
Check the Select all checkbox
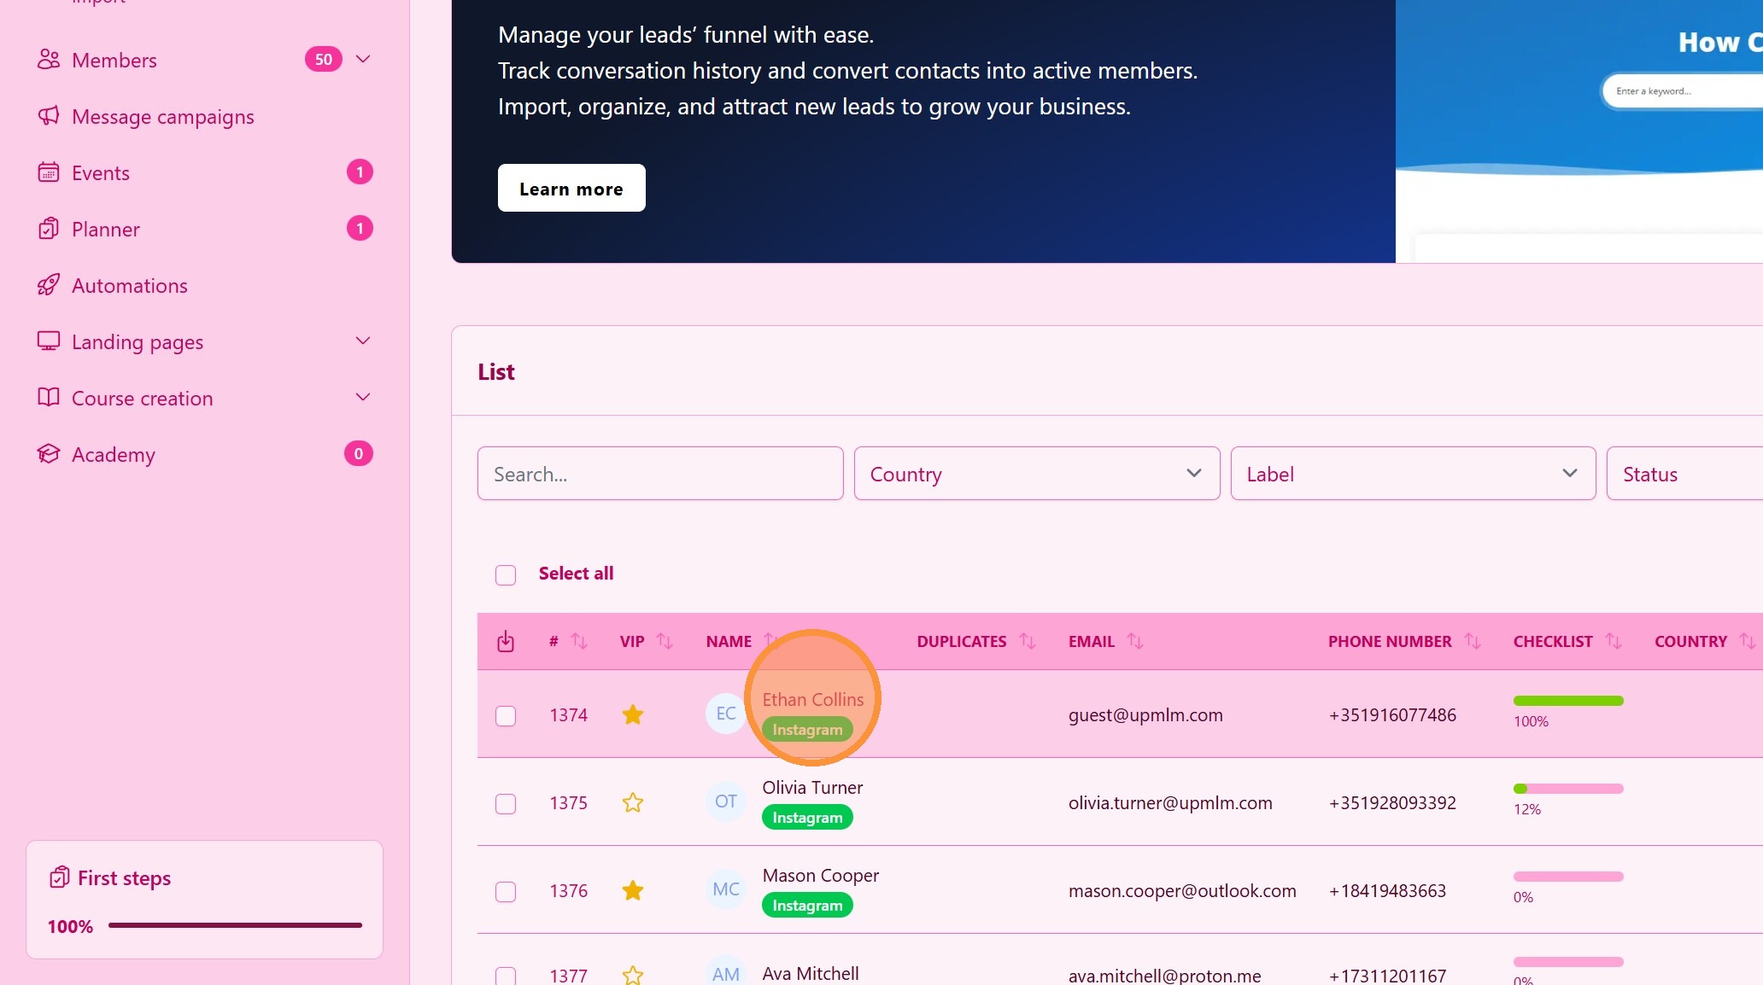click(506, 574)
